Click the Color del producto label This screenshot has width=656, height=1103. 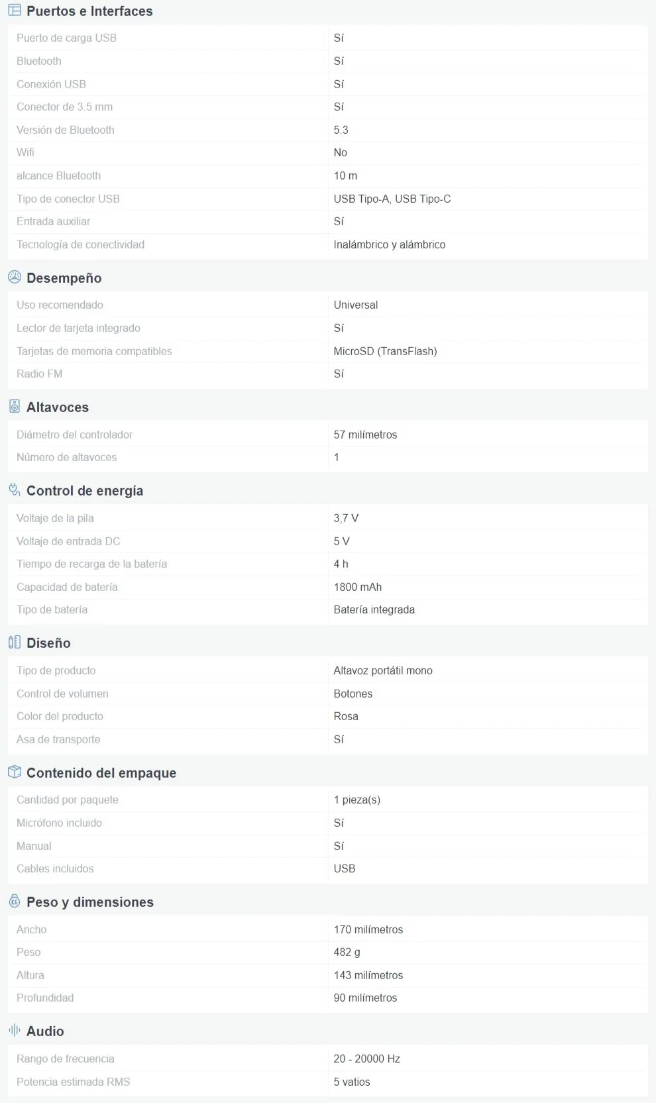[x=60, y=716]
